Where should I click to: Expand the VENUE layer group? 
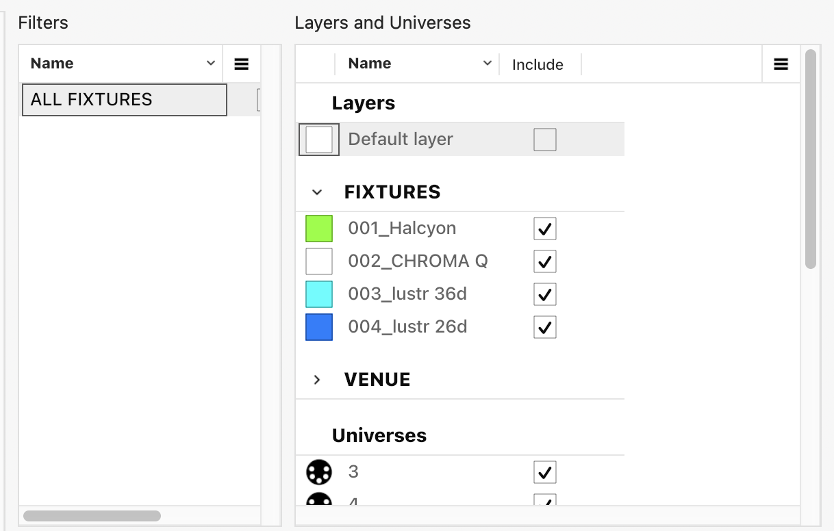pos(316,380)
